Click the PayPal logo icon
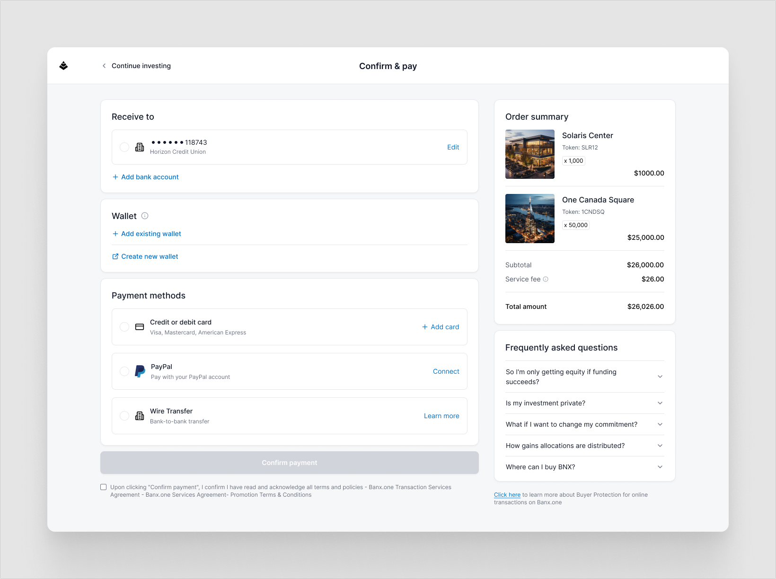Image resolution: width=776 pixels, height=579 pixels. coord(140,371)
